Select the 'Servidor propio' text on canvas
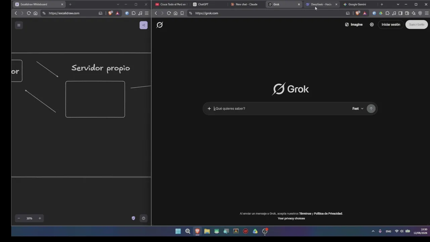This screenshot has width=430, height=242. [100, 68]
